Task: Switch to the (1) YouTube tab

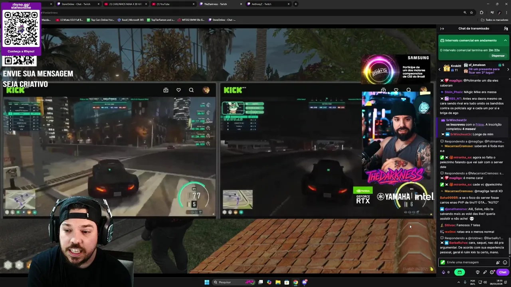Action: click(x=173, y=4)
